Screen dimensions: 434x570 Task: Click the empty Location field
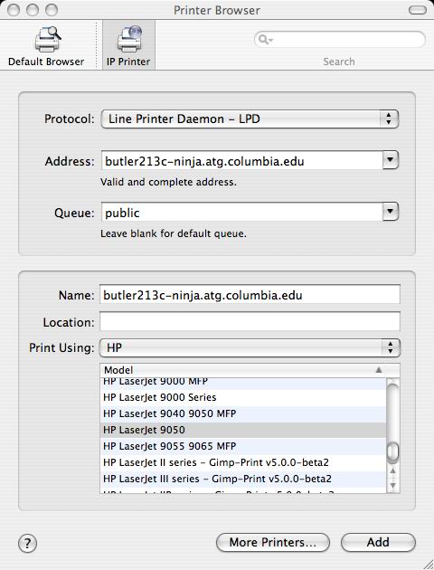pyautogui.click(x=250, y=322)
